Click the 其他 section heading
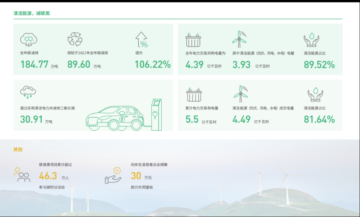Image resolution: width=360 pixels, height=217 pixels. point(18,149)
